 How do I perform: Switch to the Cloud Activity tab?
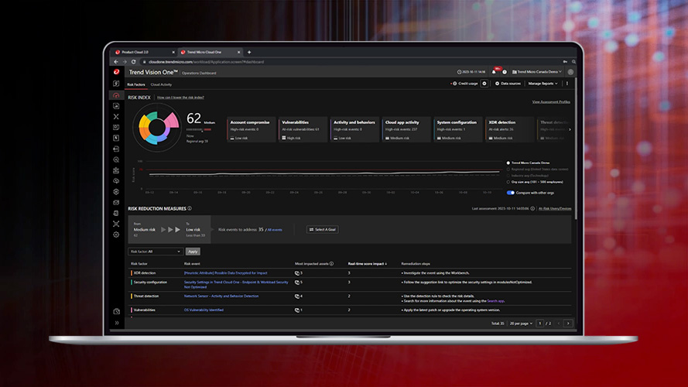(x=161, y=84)
